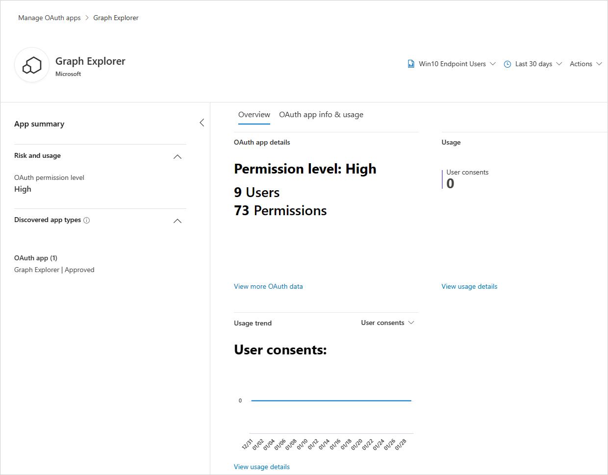Viewport: 608px width, 475px height.
Task: Open the Win10 Endpoint Users dropdown
Action: (493, 64)
